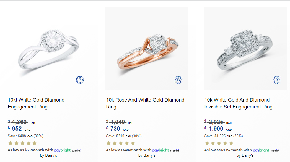Click 'by Barry's' under the first ring
Screen dimensions: 290x162
point(48,156)
